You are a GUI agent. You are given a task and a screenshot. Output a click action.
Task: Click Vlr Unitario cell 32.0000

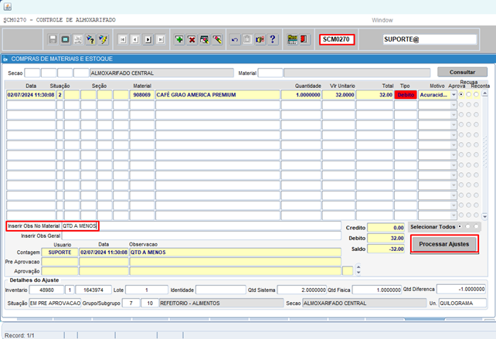339,95
